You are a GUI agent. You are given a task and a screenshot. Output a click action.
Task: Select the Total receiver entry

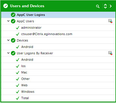click(25, 98)
